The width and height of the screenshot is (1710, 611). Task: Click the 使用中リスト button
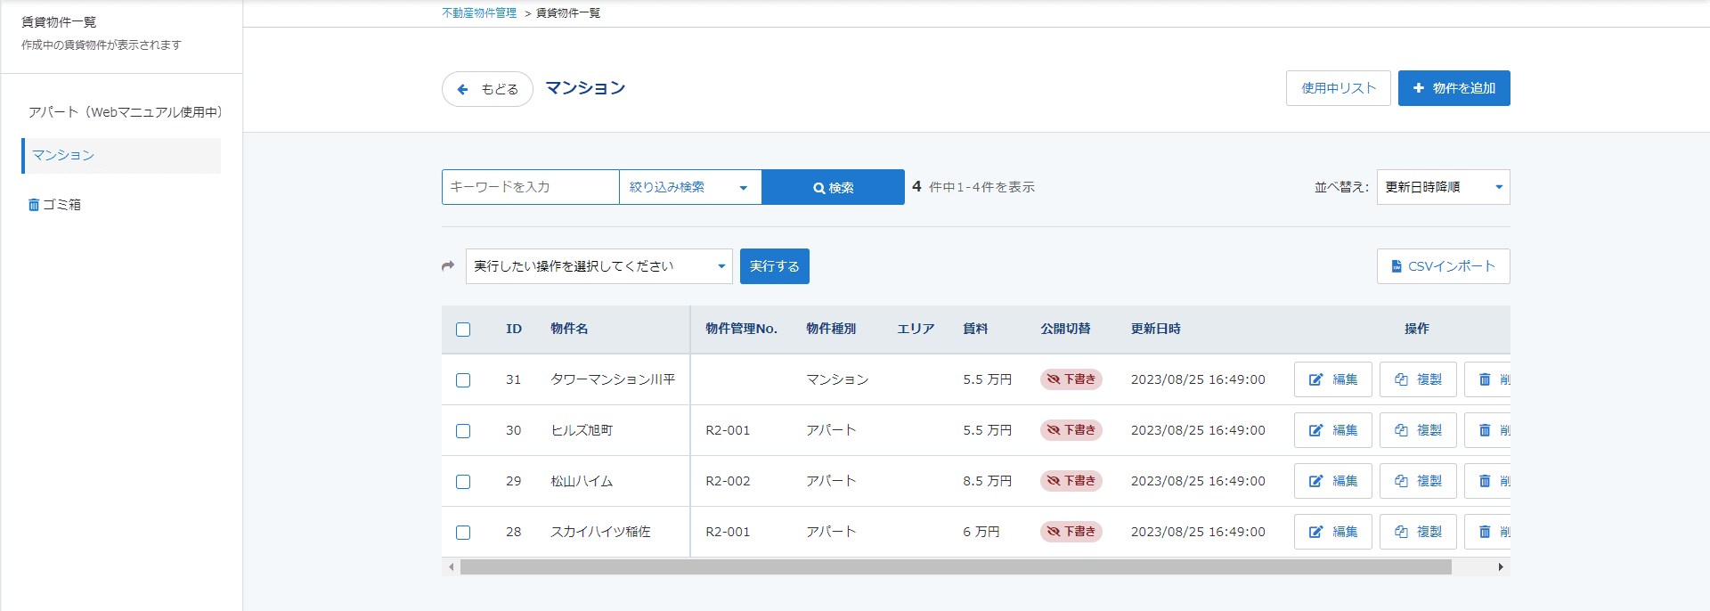pos(1338,88)
